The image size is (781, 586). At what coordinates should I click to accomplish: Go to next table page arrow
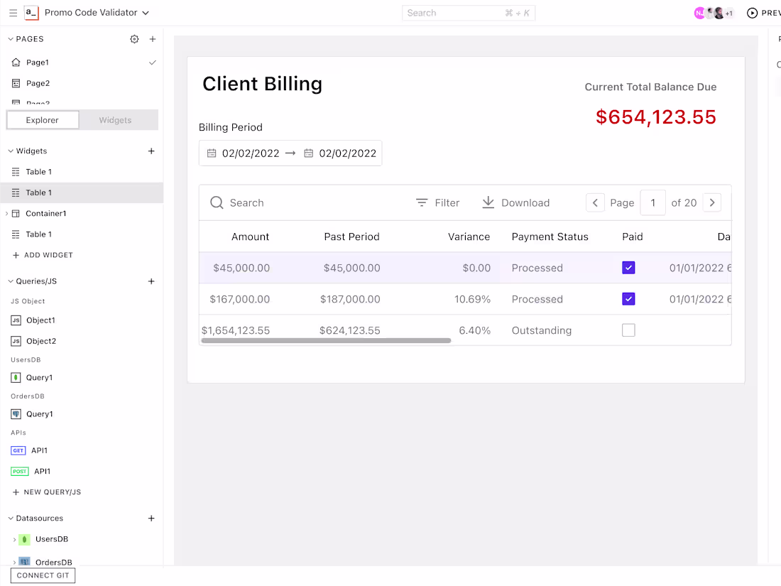point(711,202)
